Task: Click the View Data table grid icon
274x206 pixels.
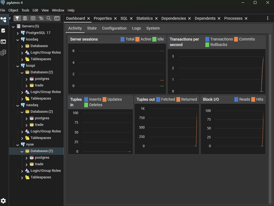Action: tap(33, 18)
